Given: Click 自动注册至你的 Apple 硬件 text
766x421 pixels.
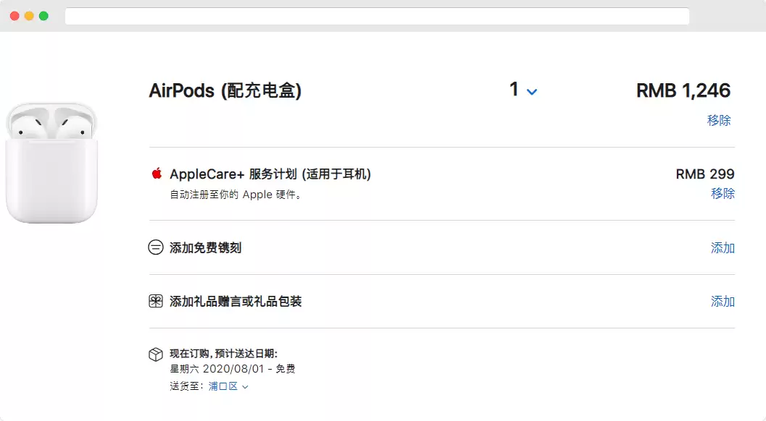Looking at the screenshot, I should [236, 195].
